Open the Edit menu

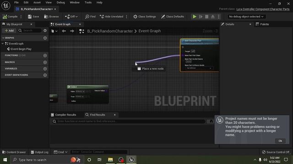coord(26,3)
